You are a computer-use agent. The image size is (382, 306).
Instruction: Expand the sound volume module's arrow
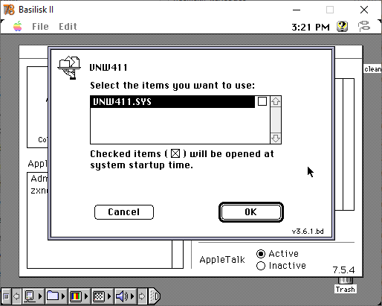click(132, 296)
